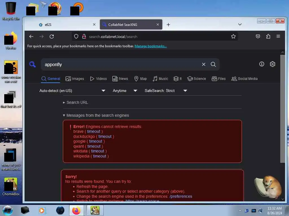Bookmark this page with the star icon
This screenshot has height=216, width=289.
click(233, 36)
